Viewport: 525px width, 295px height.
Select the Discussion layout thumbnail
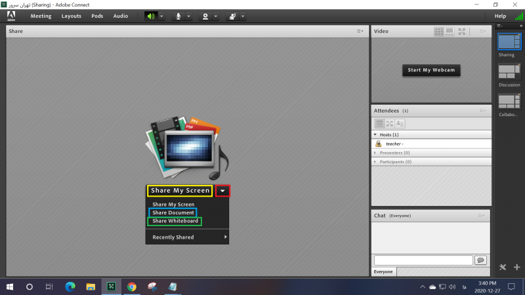point(509,71)
